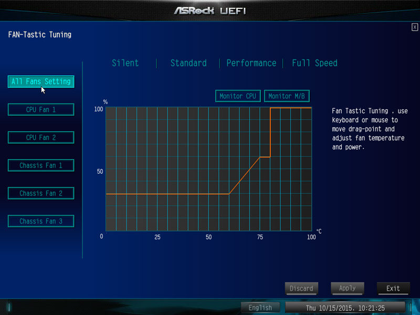Select CPU Fan 1
This screenshot has width=420, height=315.
(41, 110)
